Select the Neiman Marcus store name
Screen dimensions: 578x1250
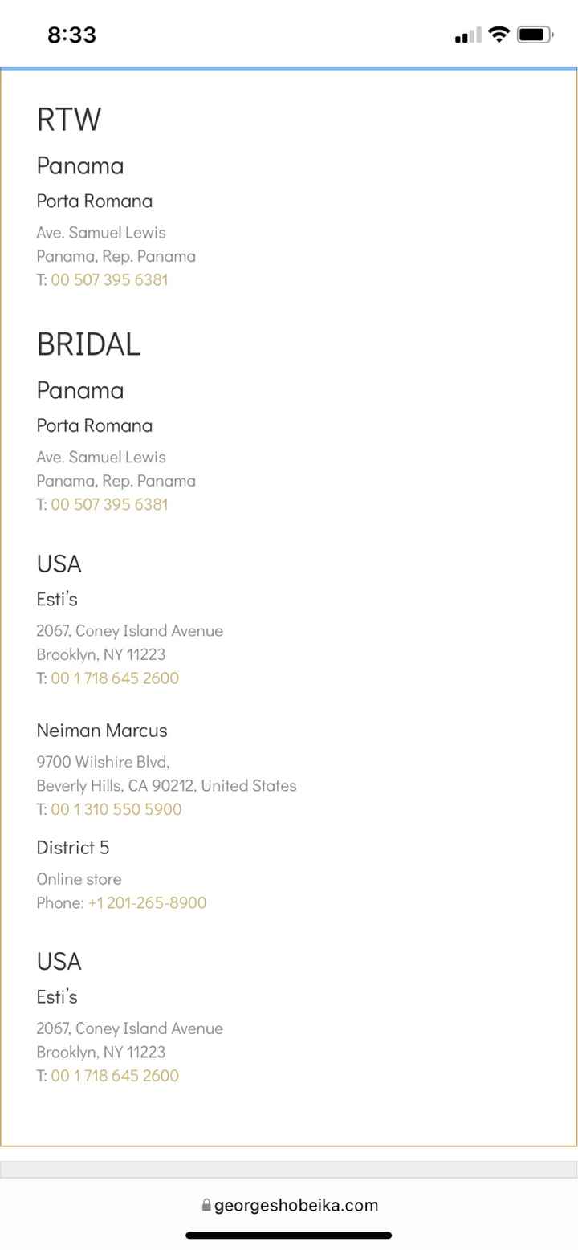point(102,730)
